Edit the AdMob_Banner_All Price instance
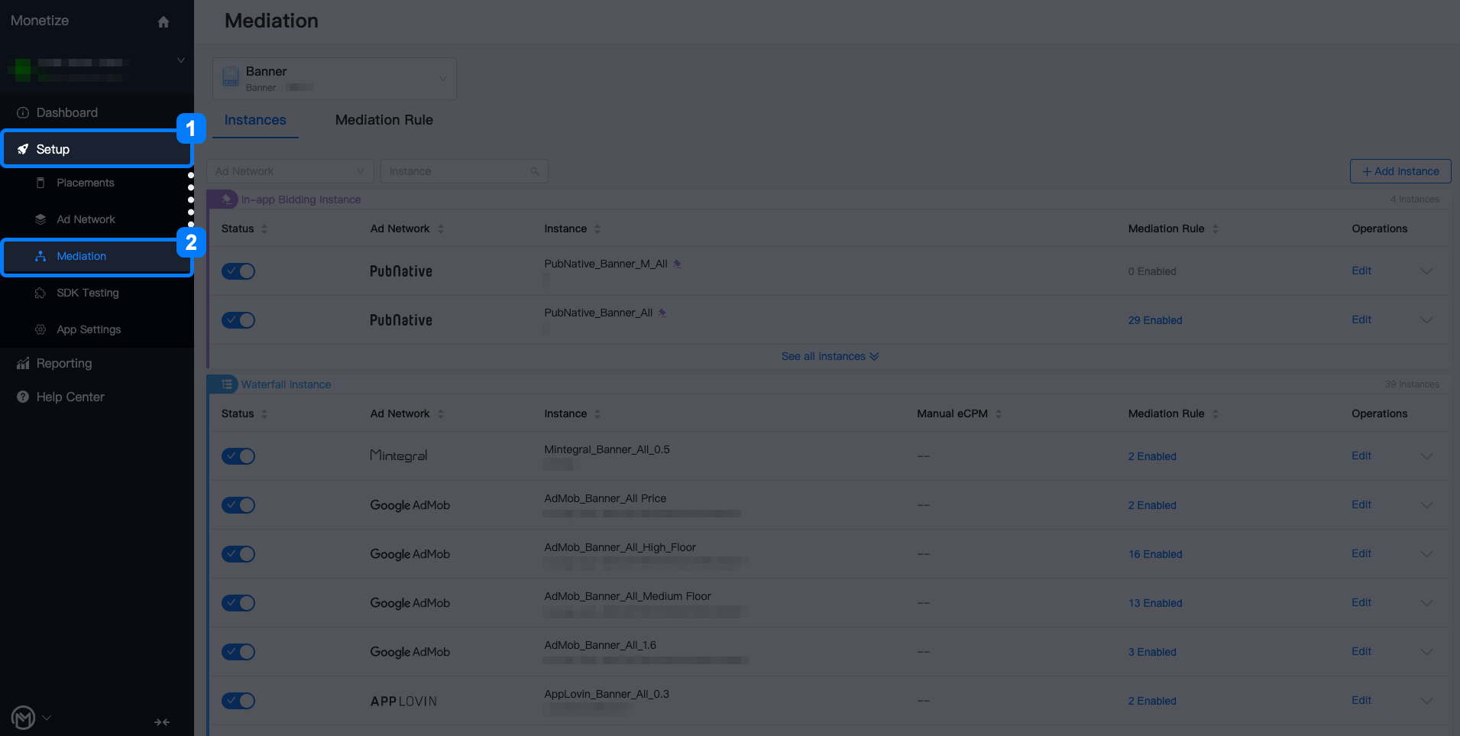 pyautogui.click(x=1361, y=504)
